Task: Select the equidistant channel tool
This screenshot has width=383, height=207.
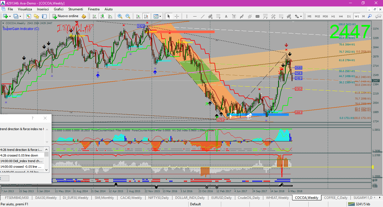Action: tap(211, 16)
